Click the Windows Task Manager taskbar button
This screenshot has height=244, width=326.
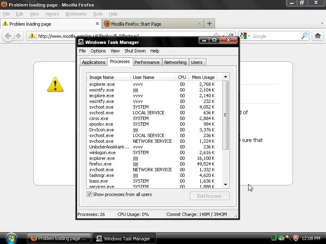click(x=124, y=238)
